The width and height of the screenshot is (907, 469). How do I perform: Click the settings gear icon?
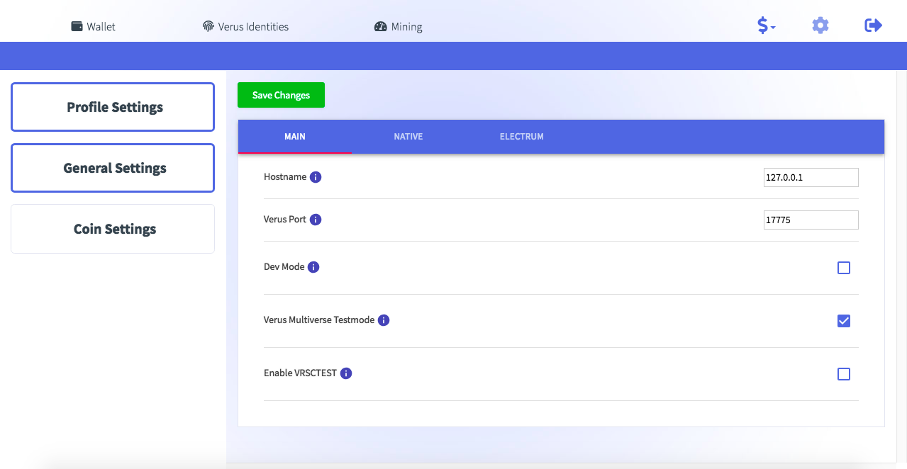point(820,26)
